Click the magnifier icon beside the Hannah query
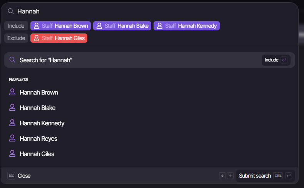Image resolution: width=304 pixels, height=188 pixels. pyautogui.click(x=11, y=12)
